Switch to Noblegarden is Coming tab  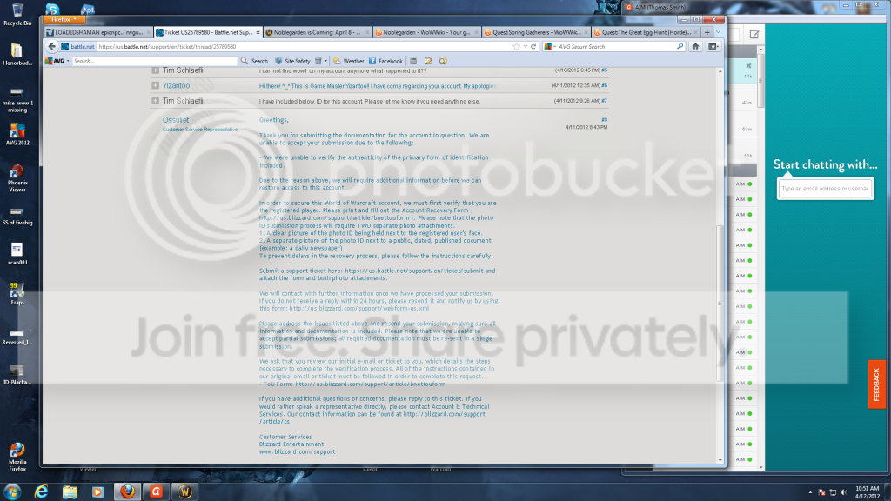coord(317,32)
